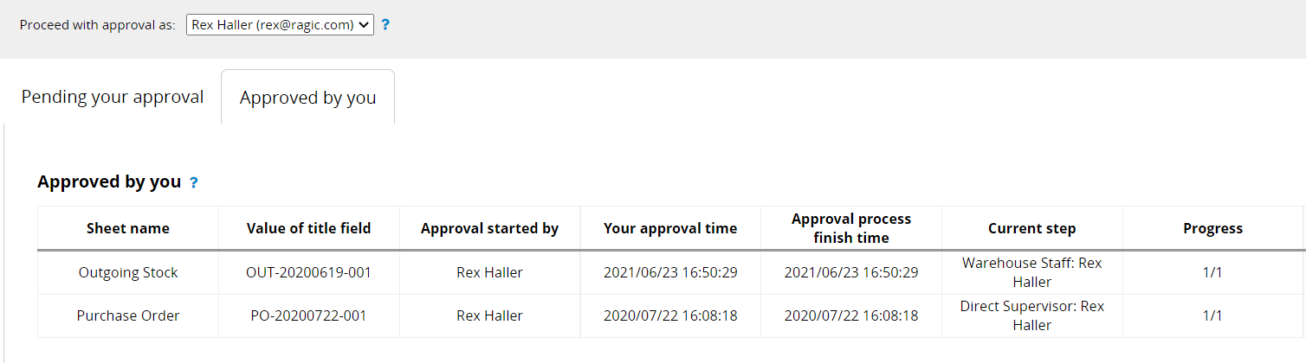This screenshot has width=1306, height=363.
Task: Click the Sheet name column header
Action: (x=128, y=228)
